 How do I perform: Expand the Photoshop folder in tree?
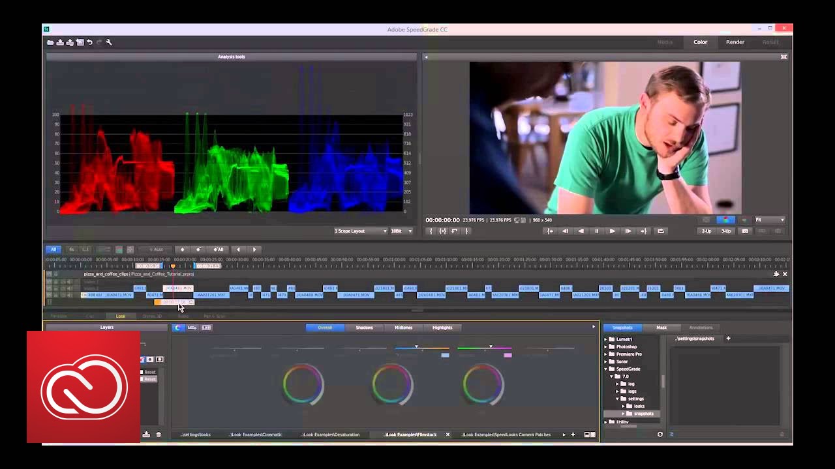(606, 347)
